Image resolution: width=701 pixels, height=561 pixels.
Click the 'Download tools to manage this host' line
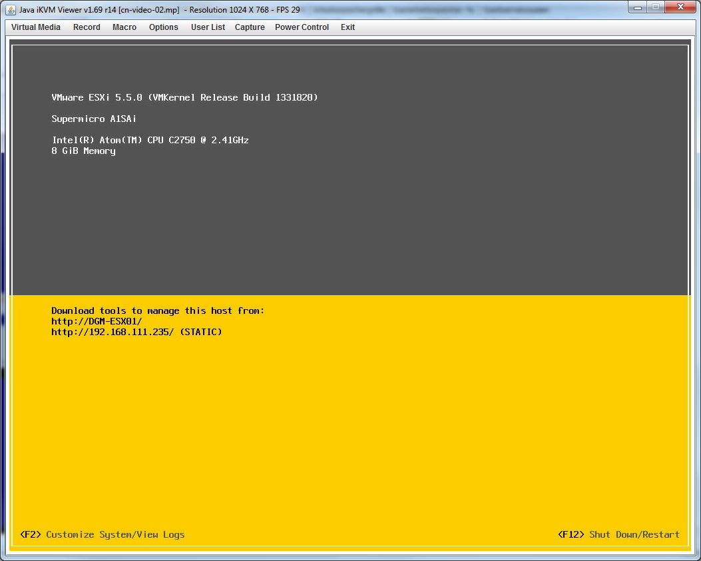coord(158,310)
